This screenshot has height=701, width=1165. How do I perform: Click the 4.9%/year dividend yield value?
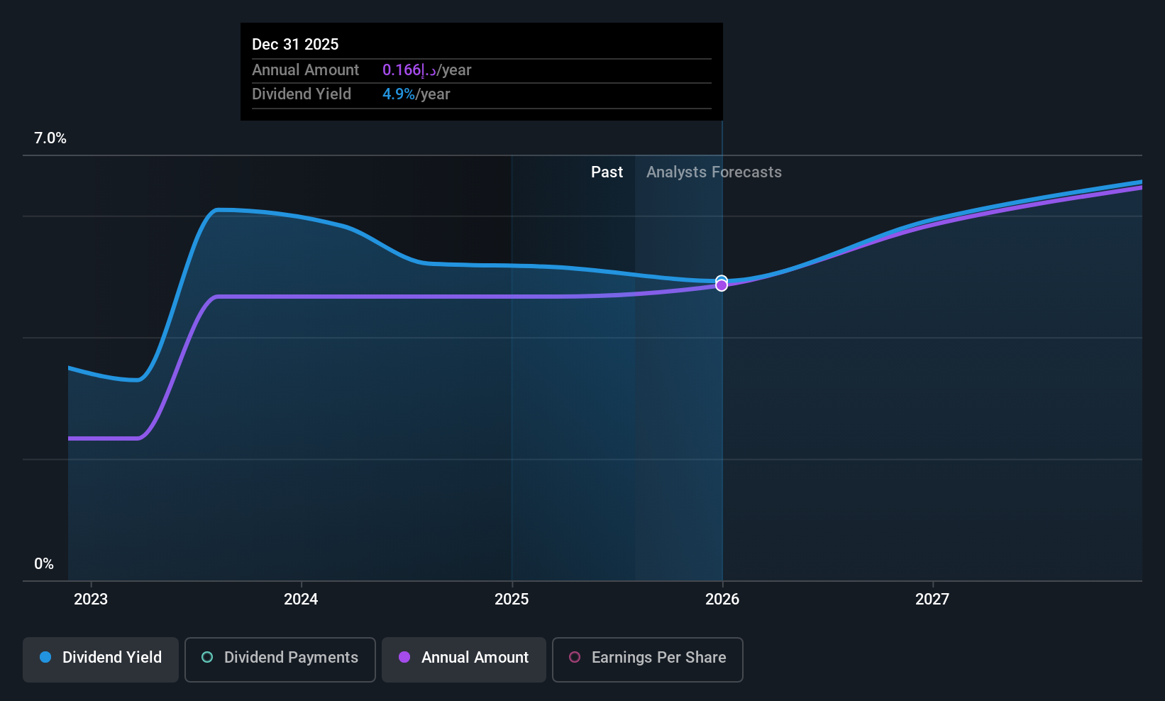416,94
